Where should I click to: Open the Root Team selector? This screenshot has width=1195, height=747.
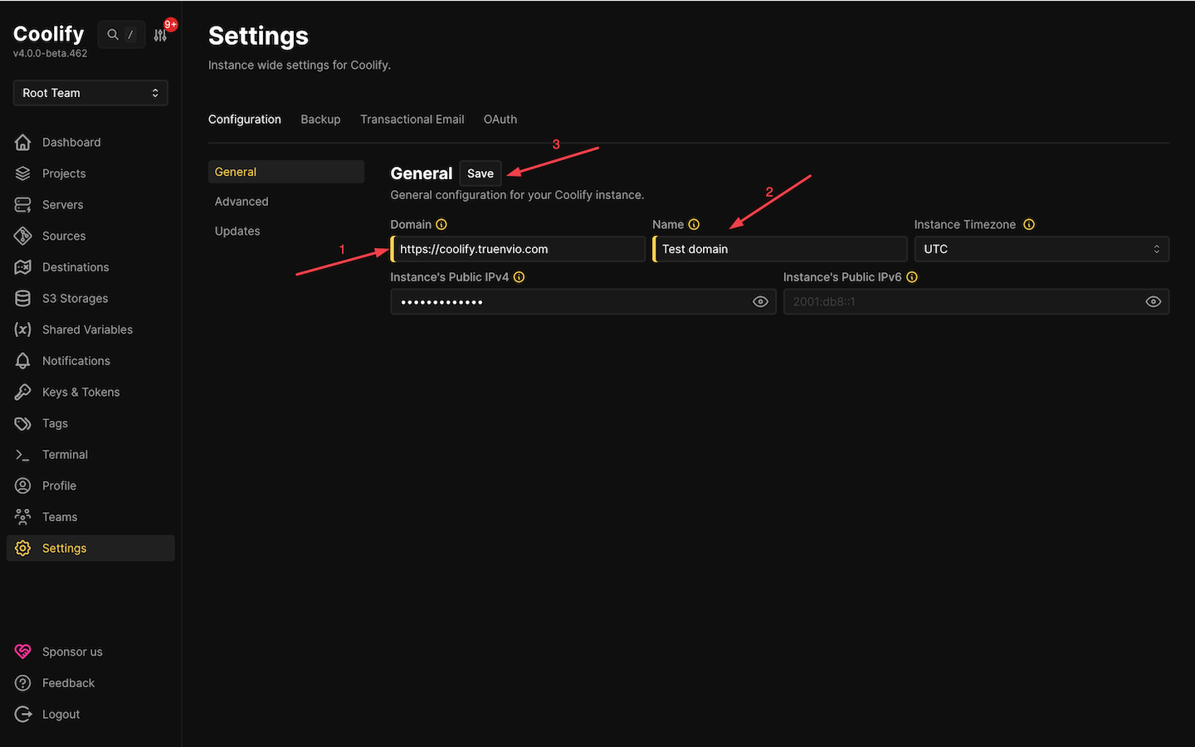click(x=90, y=92)
